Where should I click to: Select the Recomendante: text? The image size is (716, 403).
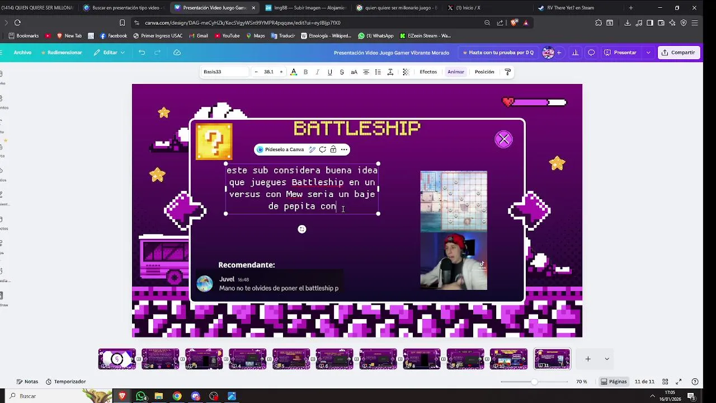[247, 265]
